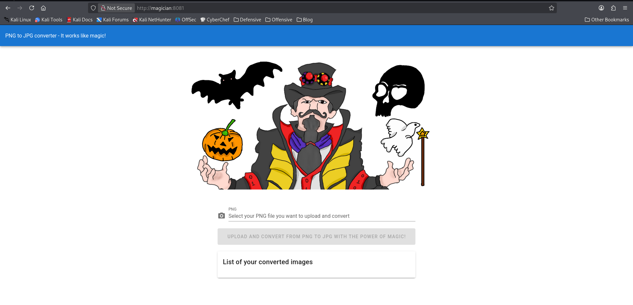Screen dimensions: 633x305
Task: Click the URL address bar
Action: pyautogui.click(x=330, y=8)
